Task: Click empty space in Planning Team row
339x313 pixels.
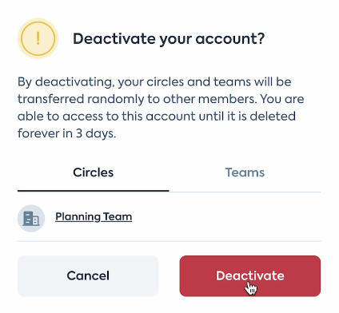Action: [x=226, y=218]
